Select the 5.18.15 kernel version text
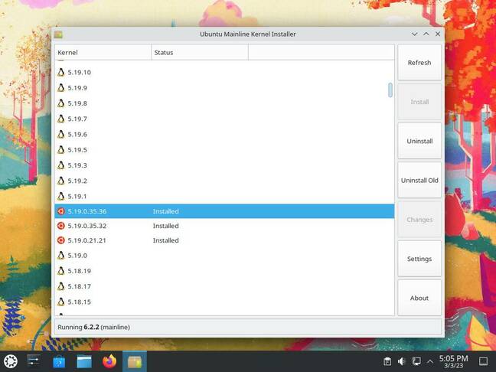The image size is (496, 372). tap(80, 302)
